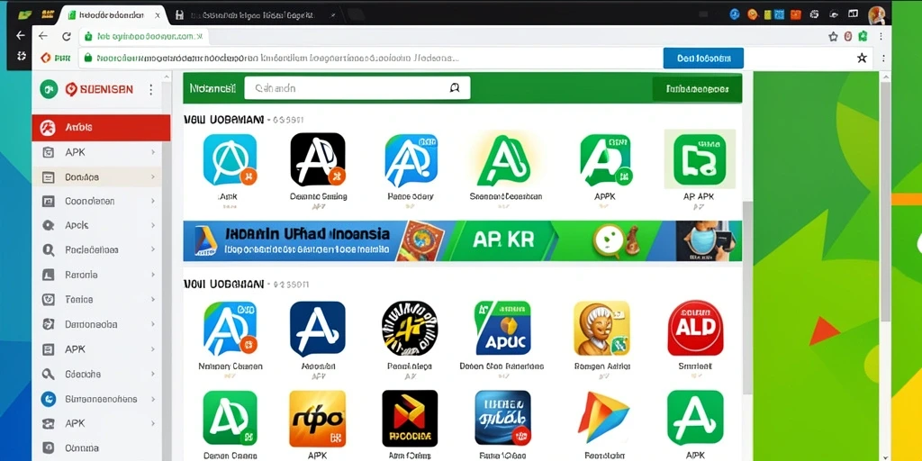922x461 pixels.
Task: Open the orange rpo app icon
Action: (x=317, y=418)
